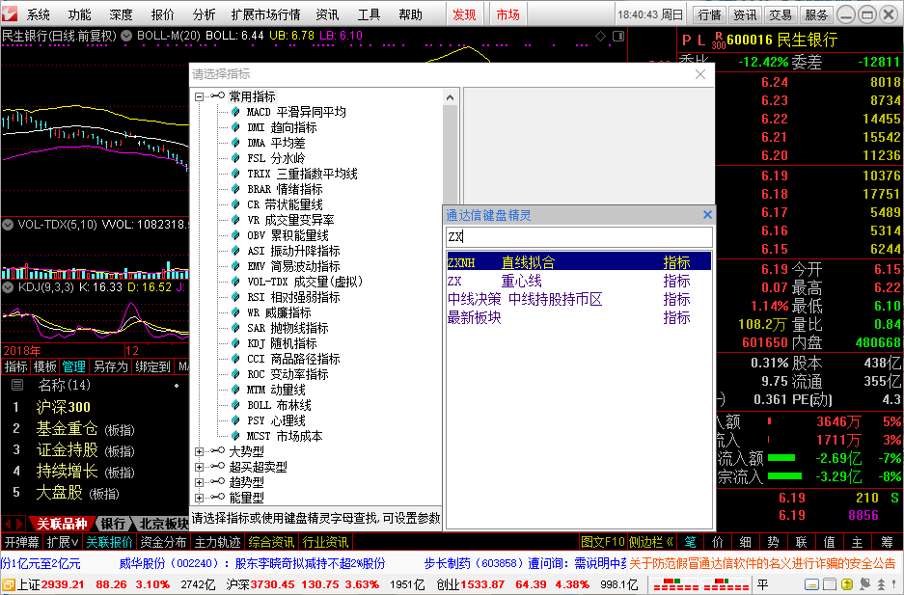Click the 绑定到 button below the chart

(152, 366)
